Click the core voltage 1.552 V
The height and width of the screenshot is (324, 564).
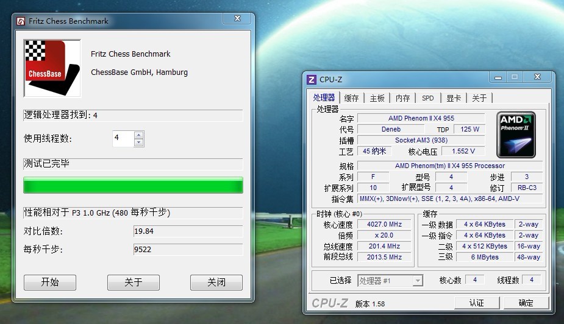[463, 151]
